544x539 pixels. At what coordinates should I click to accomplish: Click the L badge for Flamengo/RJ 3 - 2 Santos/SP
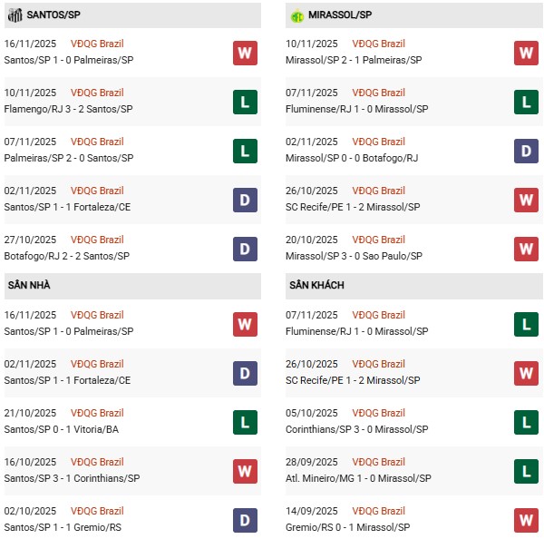pos(245,103)
